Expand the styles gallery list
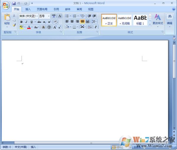The width and height of the screenshot is (177, 150). coord(150,24)
